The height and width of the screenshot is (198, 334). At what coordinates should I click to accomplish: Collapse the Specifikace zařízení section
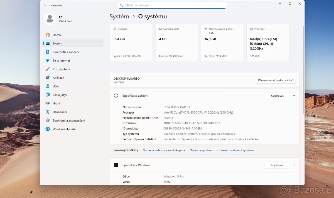[294, 96]
